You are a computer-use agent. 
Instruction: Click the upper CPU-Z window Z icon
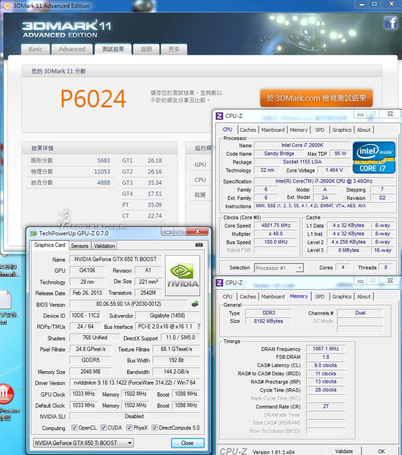point(219,116)
